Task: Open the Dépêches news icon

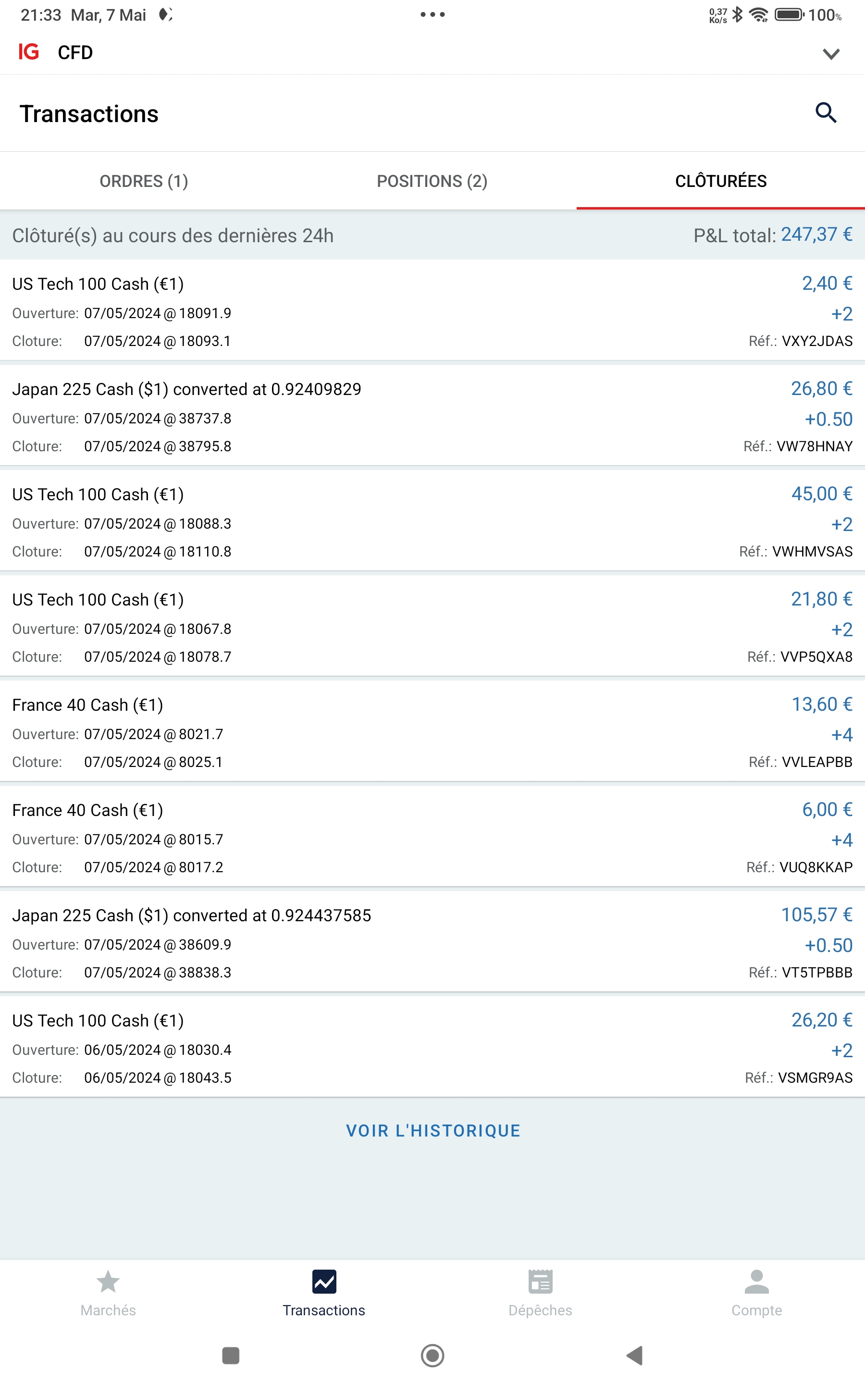Action: (540, 1282)
